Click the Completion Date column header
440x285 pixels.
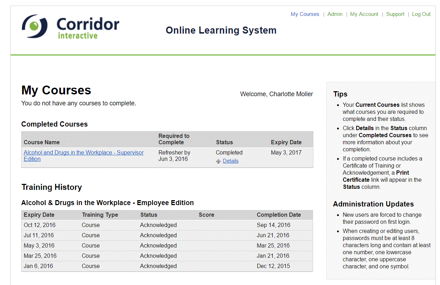pos(279,215)
